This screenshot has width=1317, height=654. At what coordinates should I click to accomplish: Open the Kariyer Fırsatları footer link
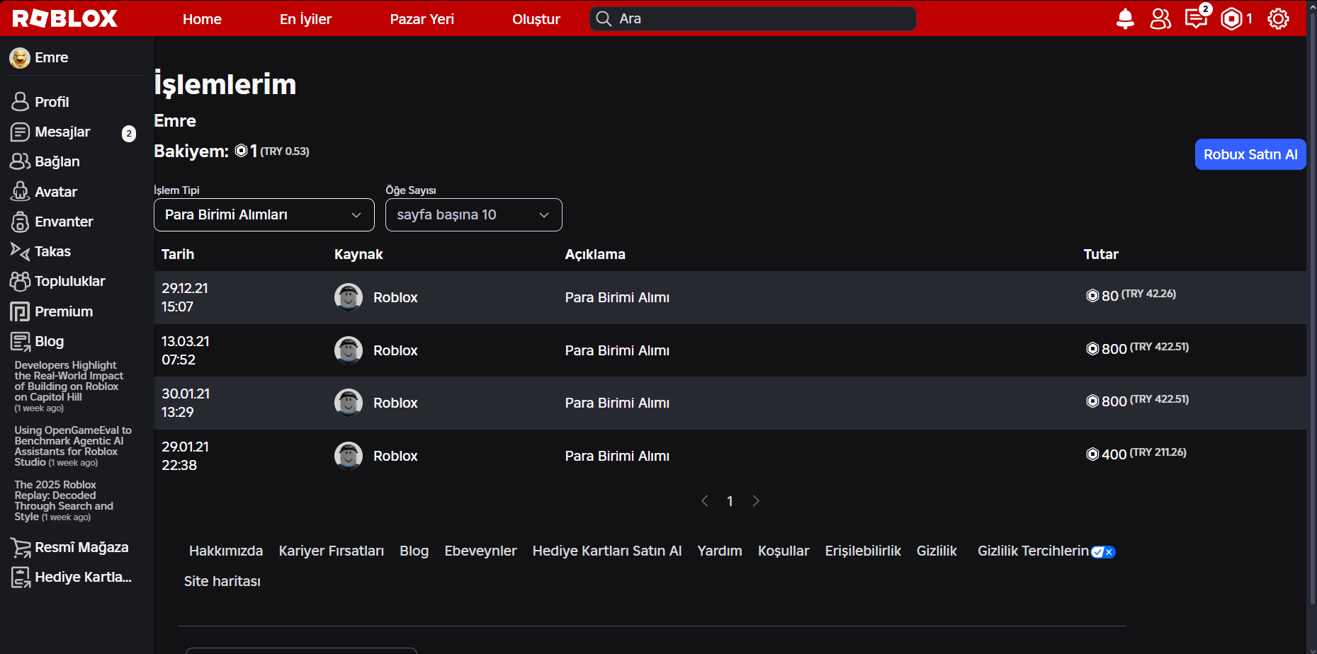click(332, 551)
